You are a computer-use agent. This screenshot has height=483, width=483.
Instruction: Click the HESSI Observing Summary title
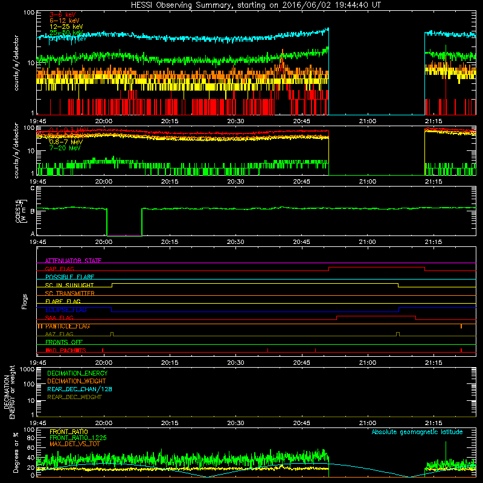256,5
